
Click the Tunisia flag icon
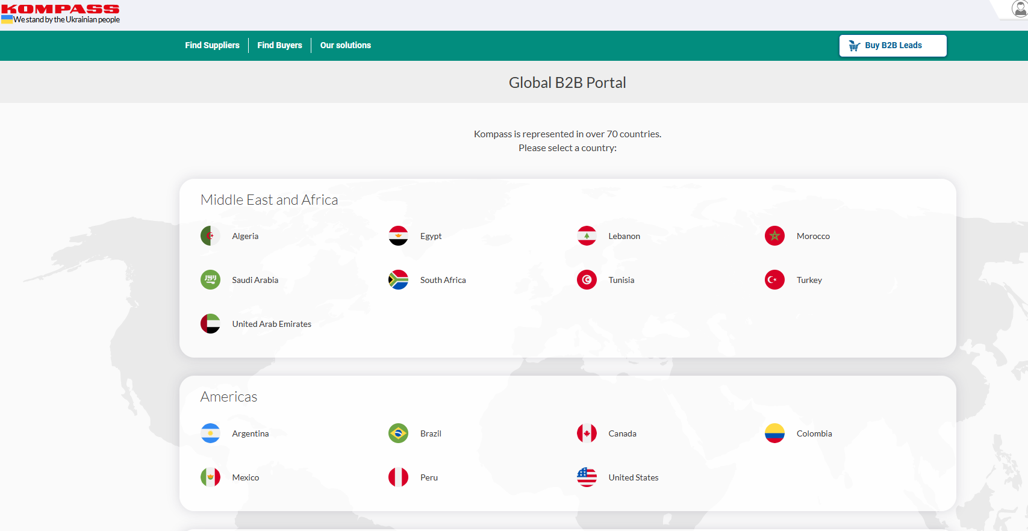[587, 280]
